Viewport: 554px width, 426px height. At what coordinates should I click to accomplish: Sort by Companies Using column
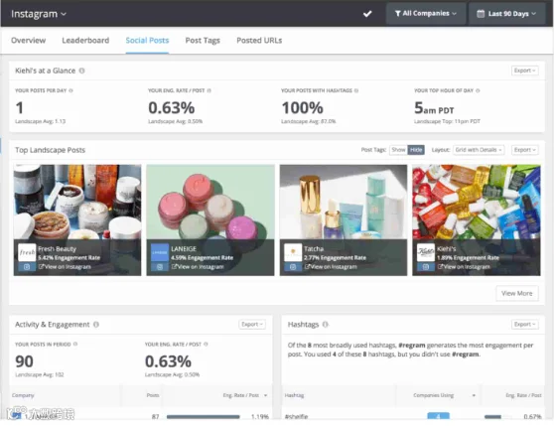[444, 395]
